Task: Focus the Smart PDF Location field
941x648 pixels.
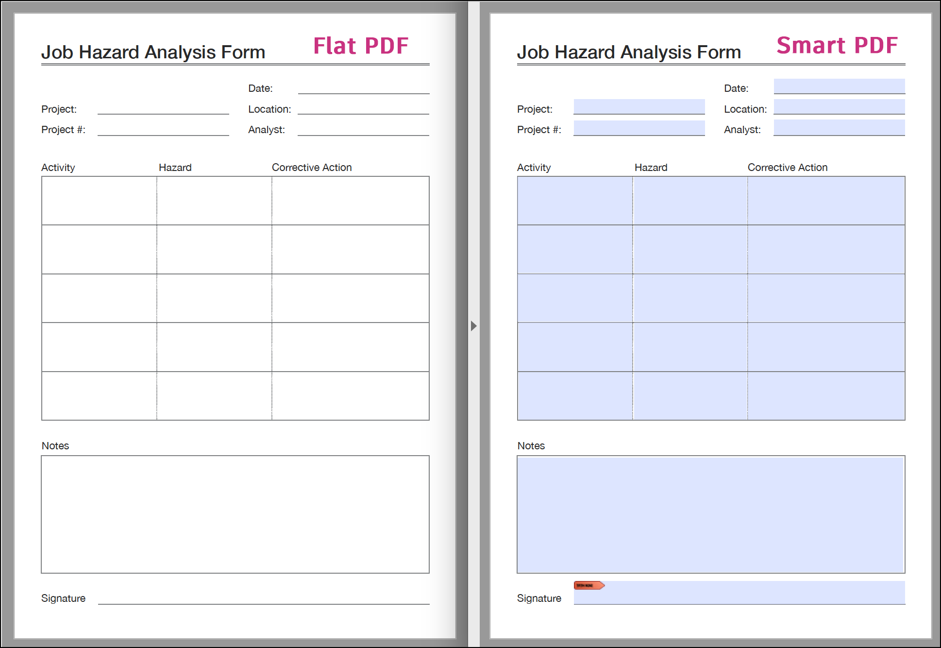Action: (x=839, y=107)
